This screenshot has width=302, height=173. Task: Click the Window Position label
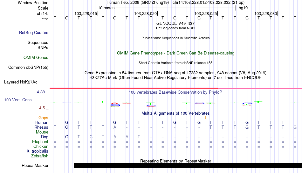pyautogui.click(x=33, y=3)
